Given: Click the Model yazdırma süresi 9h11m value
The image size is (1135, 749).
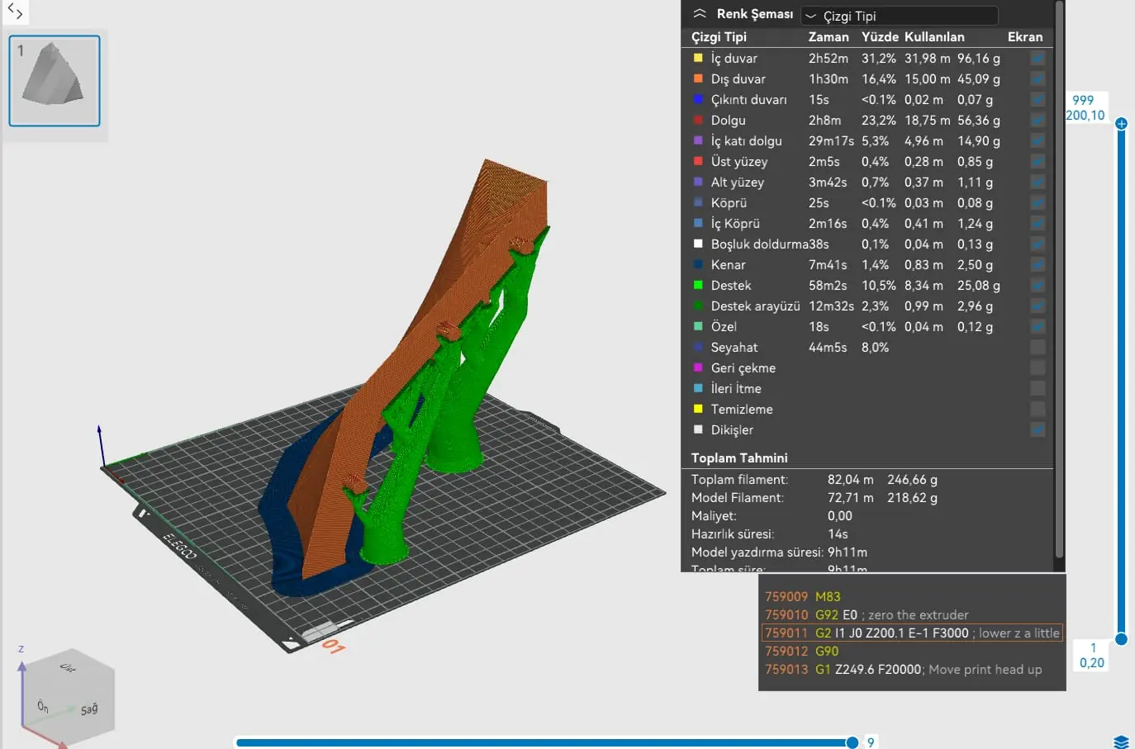Looking at the screenshot, I should pyautogui.click(x=848, y=552).
